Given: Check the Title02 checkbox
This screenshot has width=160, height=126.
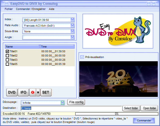Looking at the screenshot, I should coord(7,56).
